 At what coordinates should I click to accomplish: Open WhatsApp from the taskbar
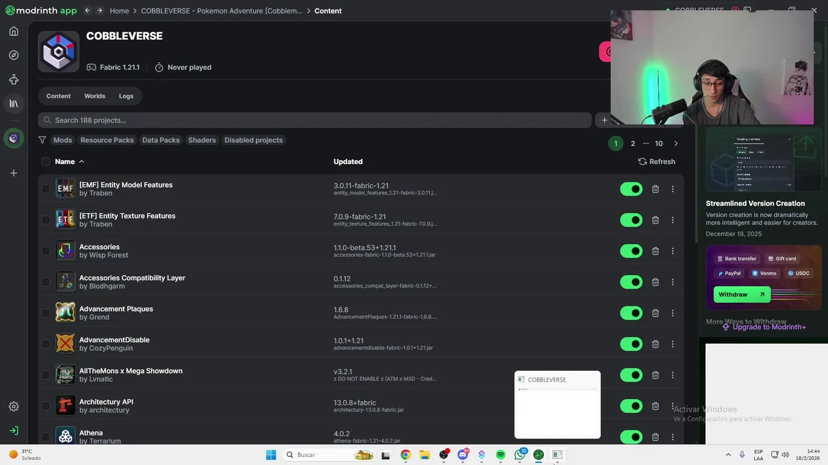point(520,455)
